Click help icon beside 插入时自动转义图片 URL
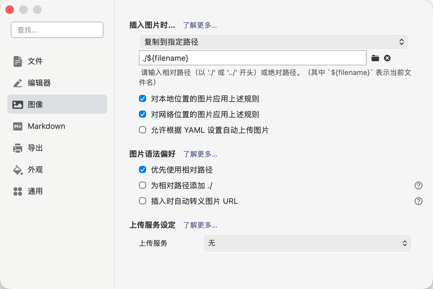433x289 pixels. [418, 201]
